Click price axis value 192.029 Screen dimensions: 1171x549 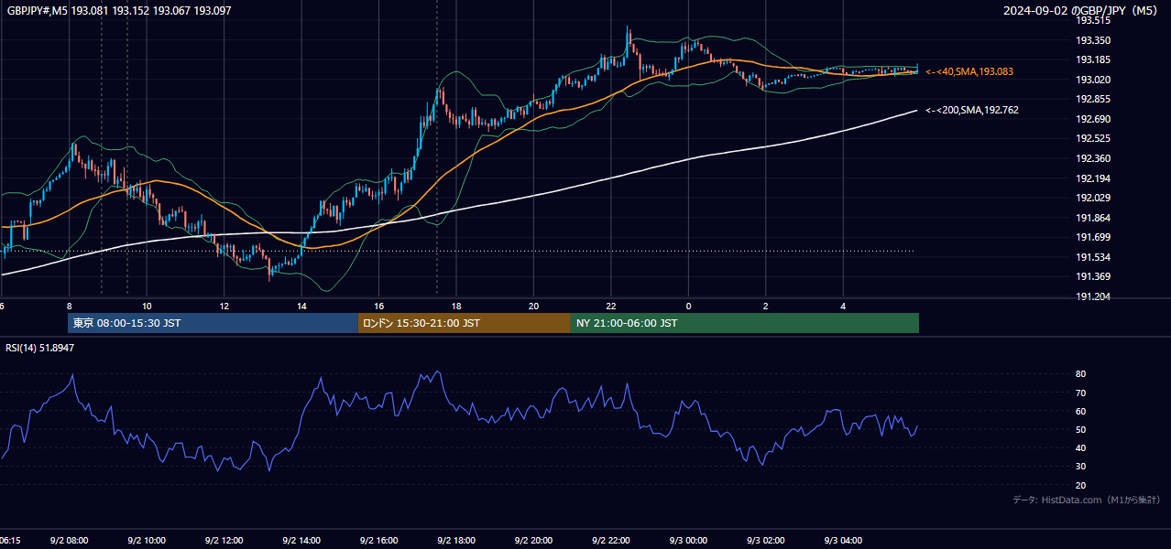[x=1093, y=198]
